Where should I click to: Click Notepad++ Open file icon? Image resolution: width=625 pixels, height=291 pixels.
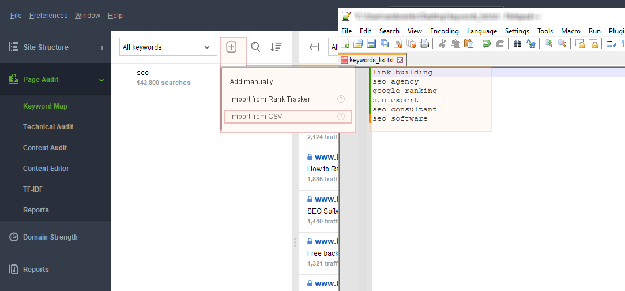tap(359, 43)
